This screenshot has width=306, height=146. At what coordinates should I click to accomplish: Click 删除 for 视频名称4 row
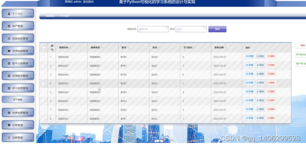click(271, 91)
